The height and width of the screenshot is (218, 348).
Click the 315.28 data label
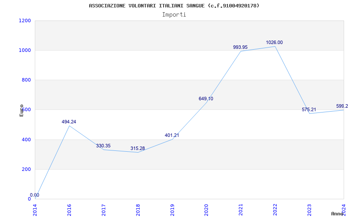pos(137,148)
